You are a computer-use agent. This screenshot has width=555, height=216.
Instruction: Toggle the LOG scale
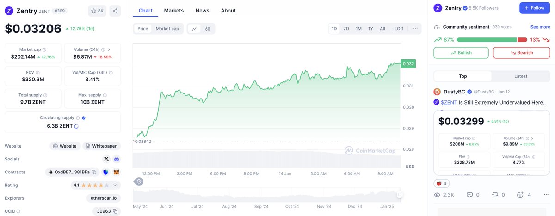pos(399,29)
